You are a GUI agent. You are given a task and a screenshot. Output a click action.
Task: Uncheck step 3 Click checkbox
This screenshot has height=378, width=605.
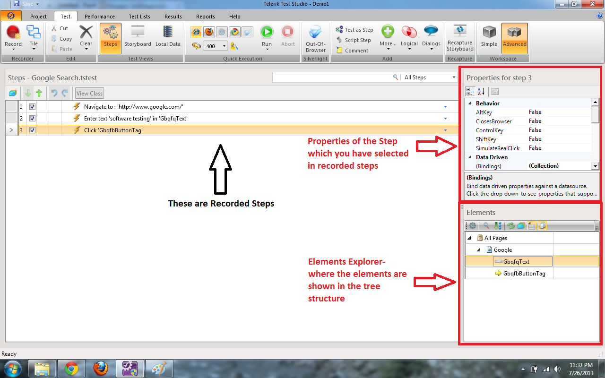coord(33,130)
